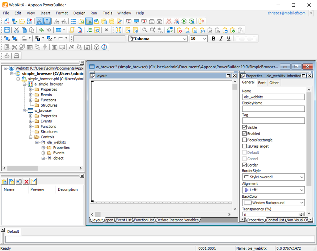The image size is (317, 251).
Task: Open the Declare Instance Variables tab
Action: coord(177,220)
